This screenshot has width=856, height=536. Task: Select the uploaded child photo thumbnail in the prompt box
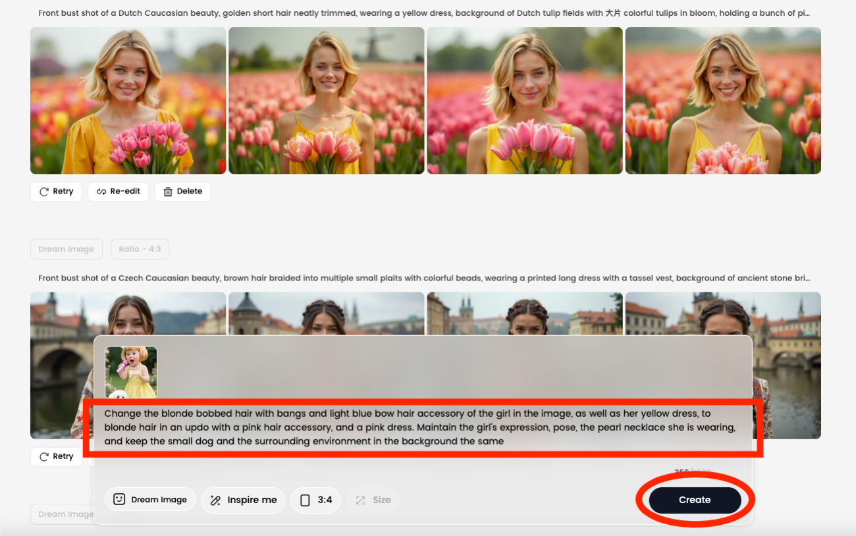tap(131, 372)
